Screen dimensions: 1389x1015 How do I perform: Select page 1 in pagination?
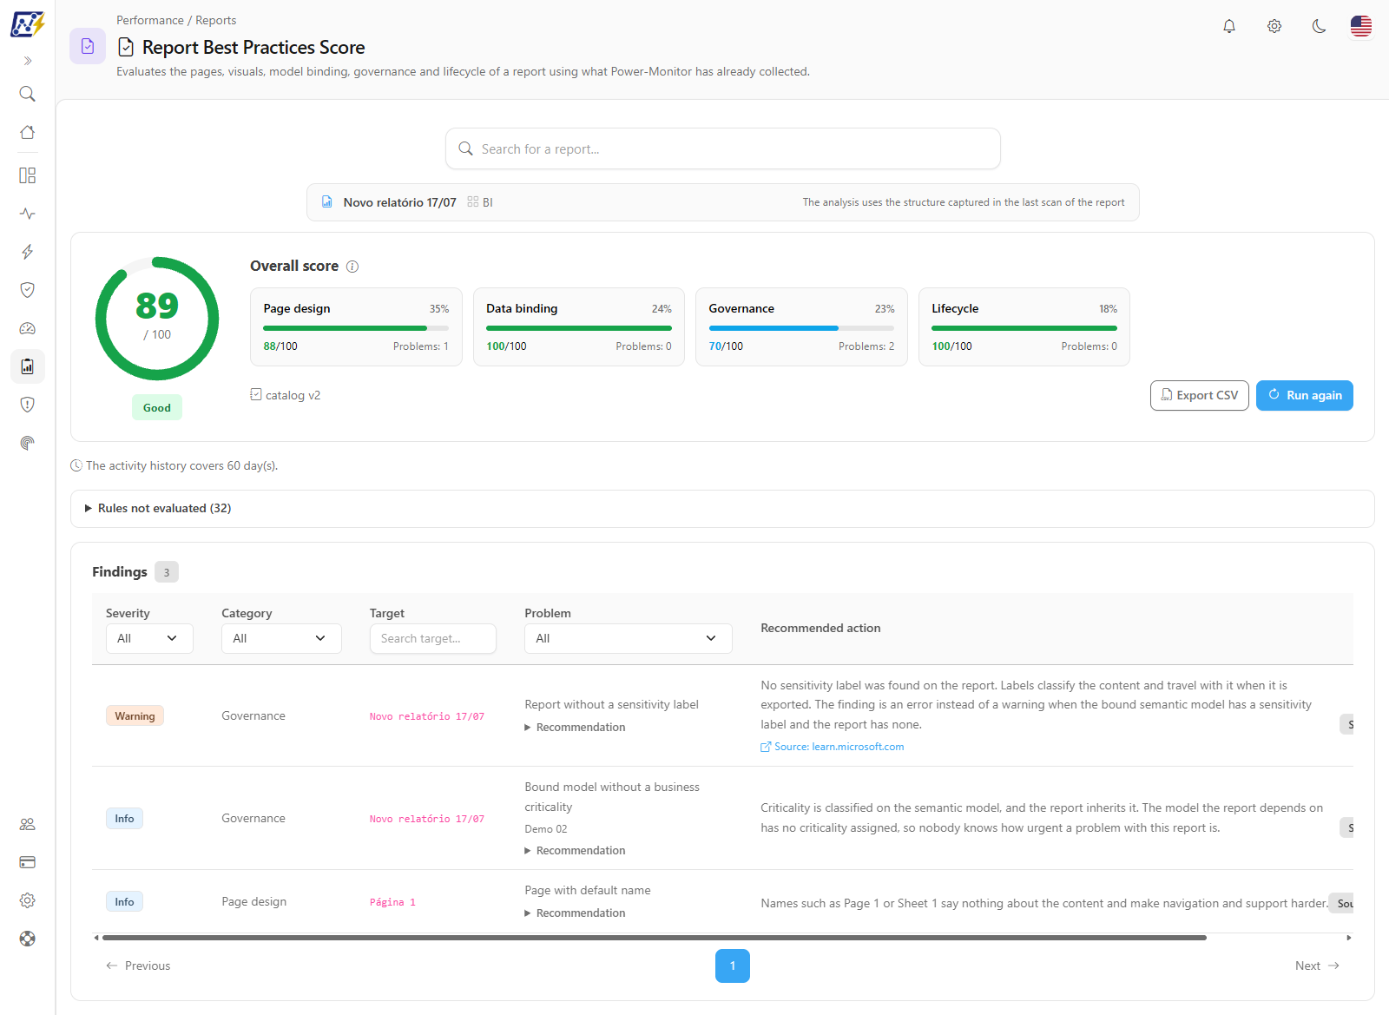point(733,966)
